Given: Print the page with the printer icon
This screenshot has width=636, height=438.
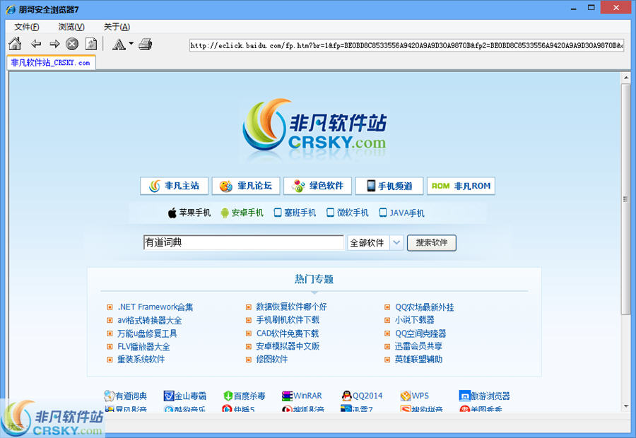Looking at the screenshot, I should 145,44.
